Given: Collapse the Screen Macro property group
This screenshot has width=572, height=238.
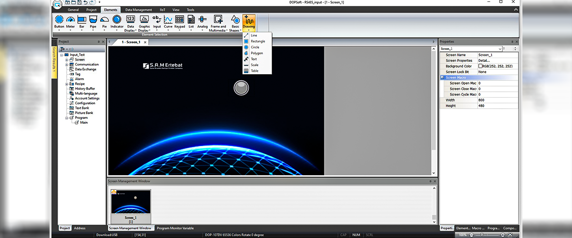Looking at the screenshot, I should 442,77.
